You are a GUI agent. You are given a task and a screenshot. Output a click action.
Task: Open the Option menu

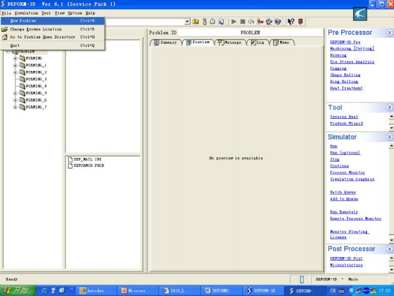click(75, 13)
